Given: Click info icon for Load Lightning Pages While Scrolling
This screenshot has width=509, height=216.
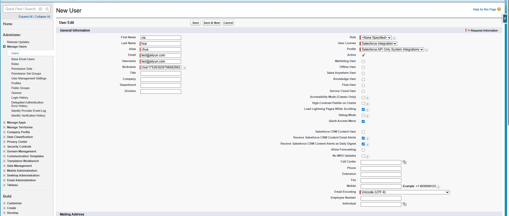Looking at the screenshot, I should point(367,110).
